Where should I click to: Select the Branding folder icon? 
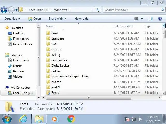click(x=48, y=38)
